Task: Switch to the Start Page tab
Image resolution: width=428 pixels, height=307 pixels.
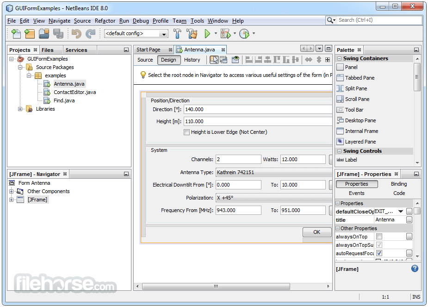Action: [149, 50]
